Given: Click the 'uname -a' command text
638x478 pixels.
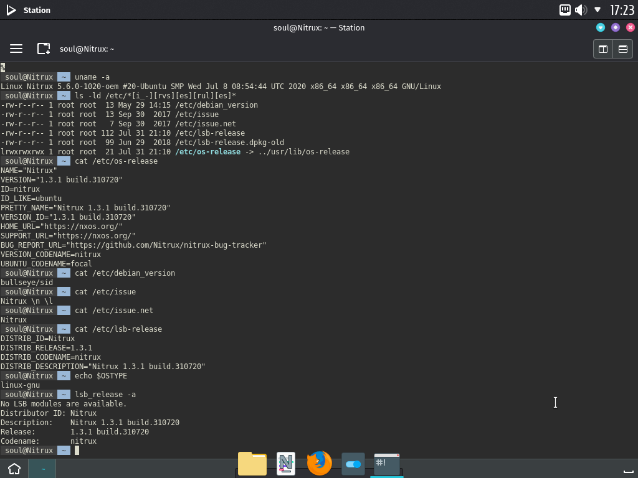Looking at the screenshot, I should pos(92,77).
